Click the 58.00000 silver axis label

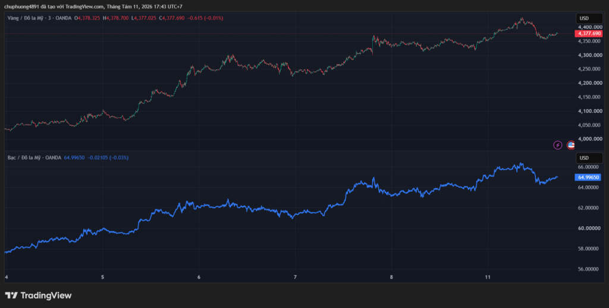click(588, 249)
